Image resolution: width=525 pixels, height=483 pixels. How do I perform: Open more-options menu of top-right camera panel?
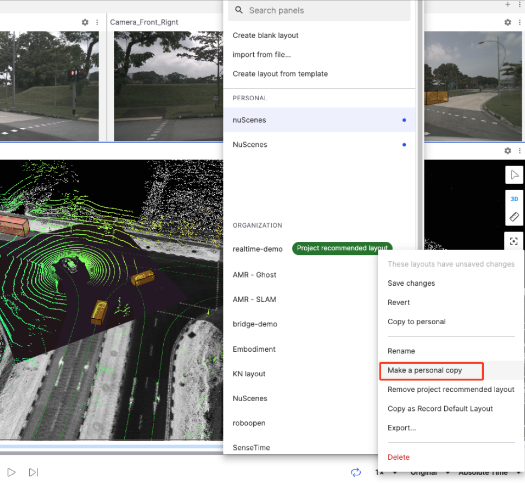(520, 22)
